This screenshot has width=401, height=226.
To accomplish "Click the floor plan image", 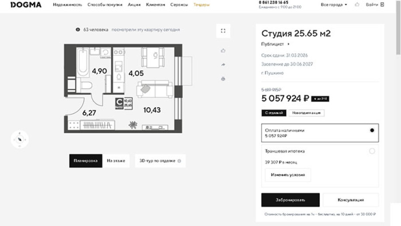I will coord(122,88).
